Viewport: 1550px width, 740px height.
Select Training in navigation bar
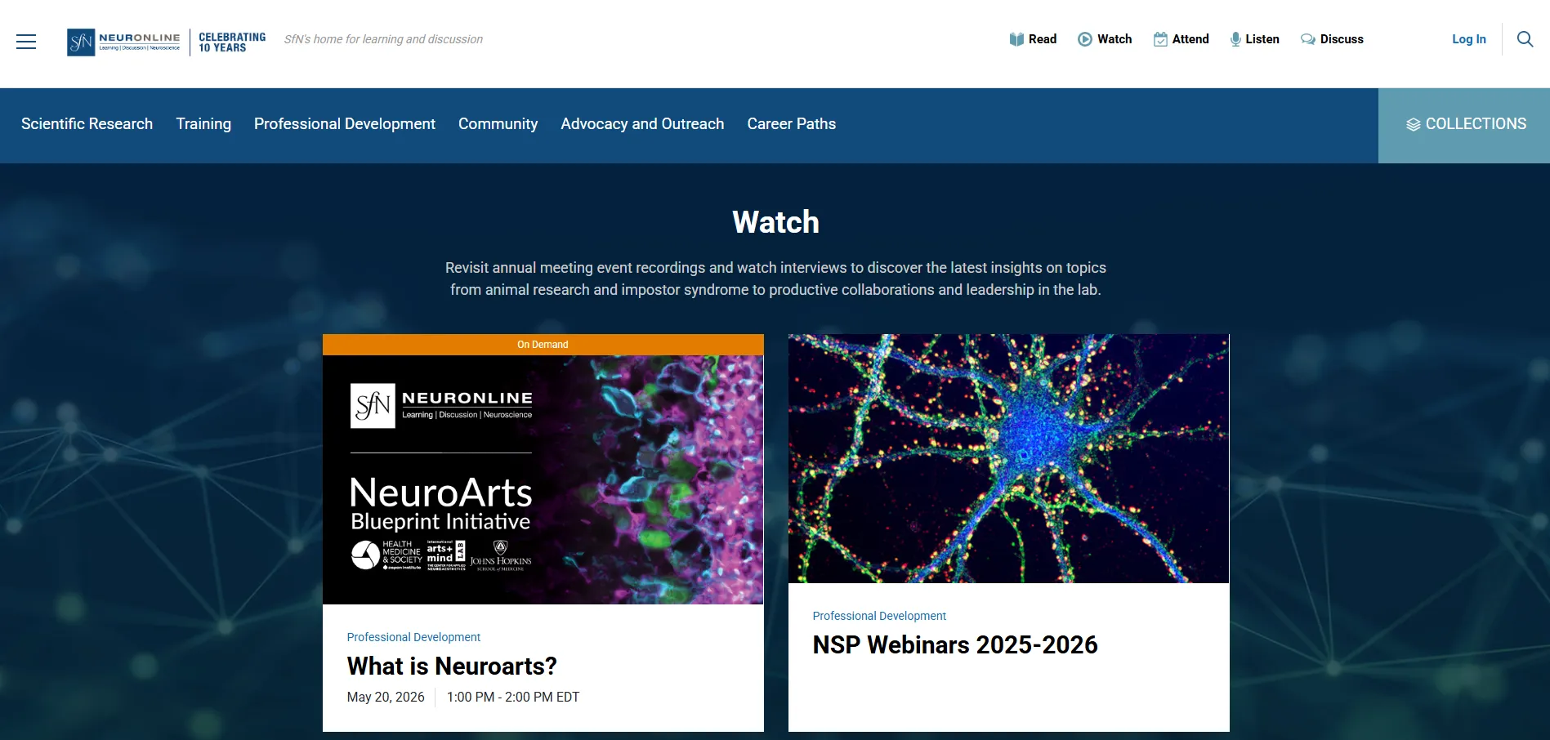[x=203, y=124]
